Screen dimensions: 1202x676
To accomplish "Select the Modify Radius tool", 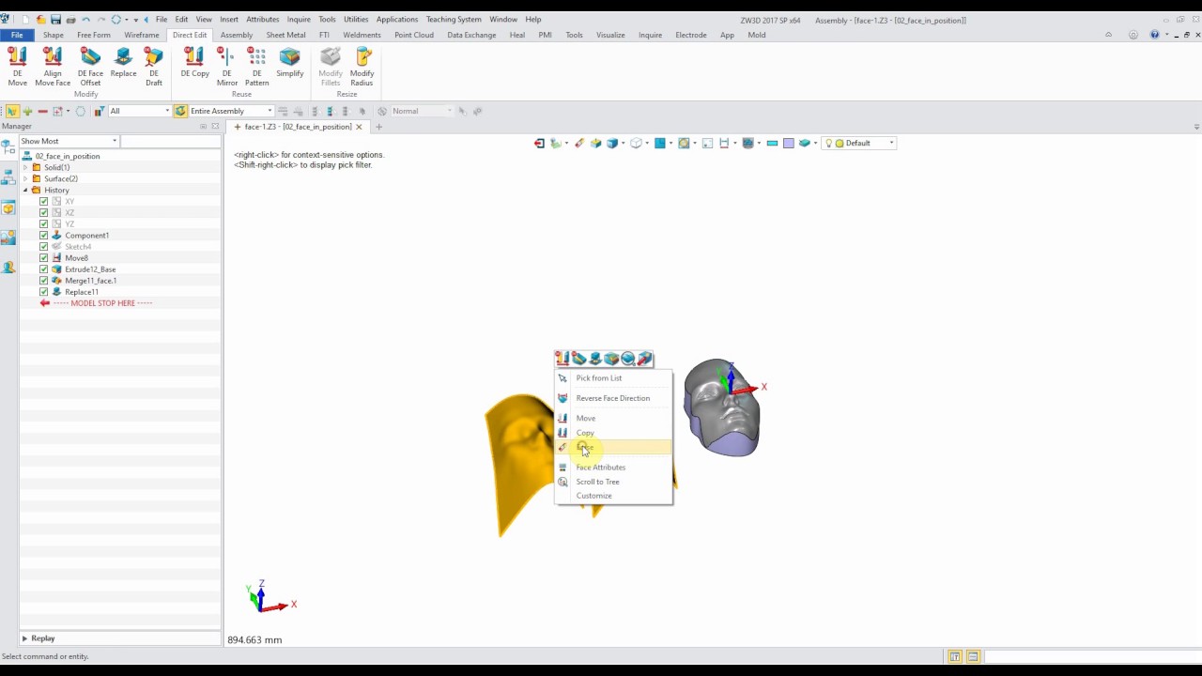I will click(362, 67).
